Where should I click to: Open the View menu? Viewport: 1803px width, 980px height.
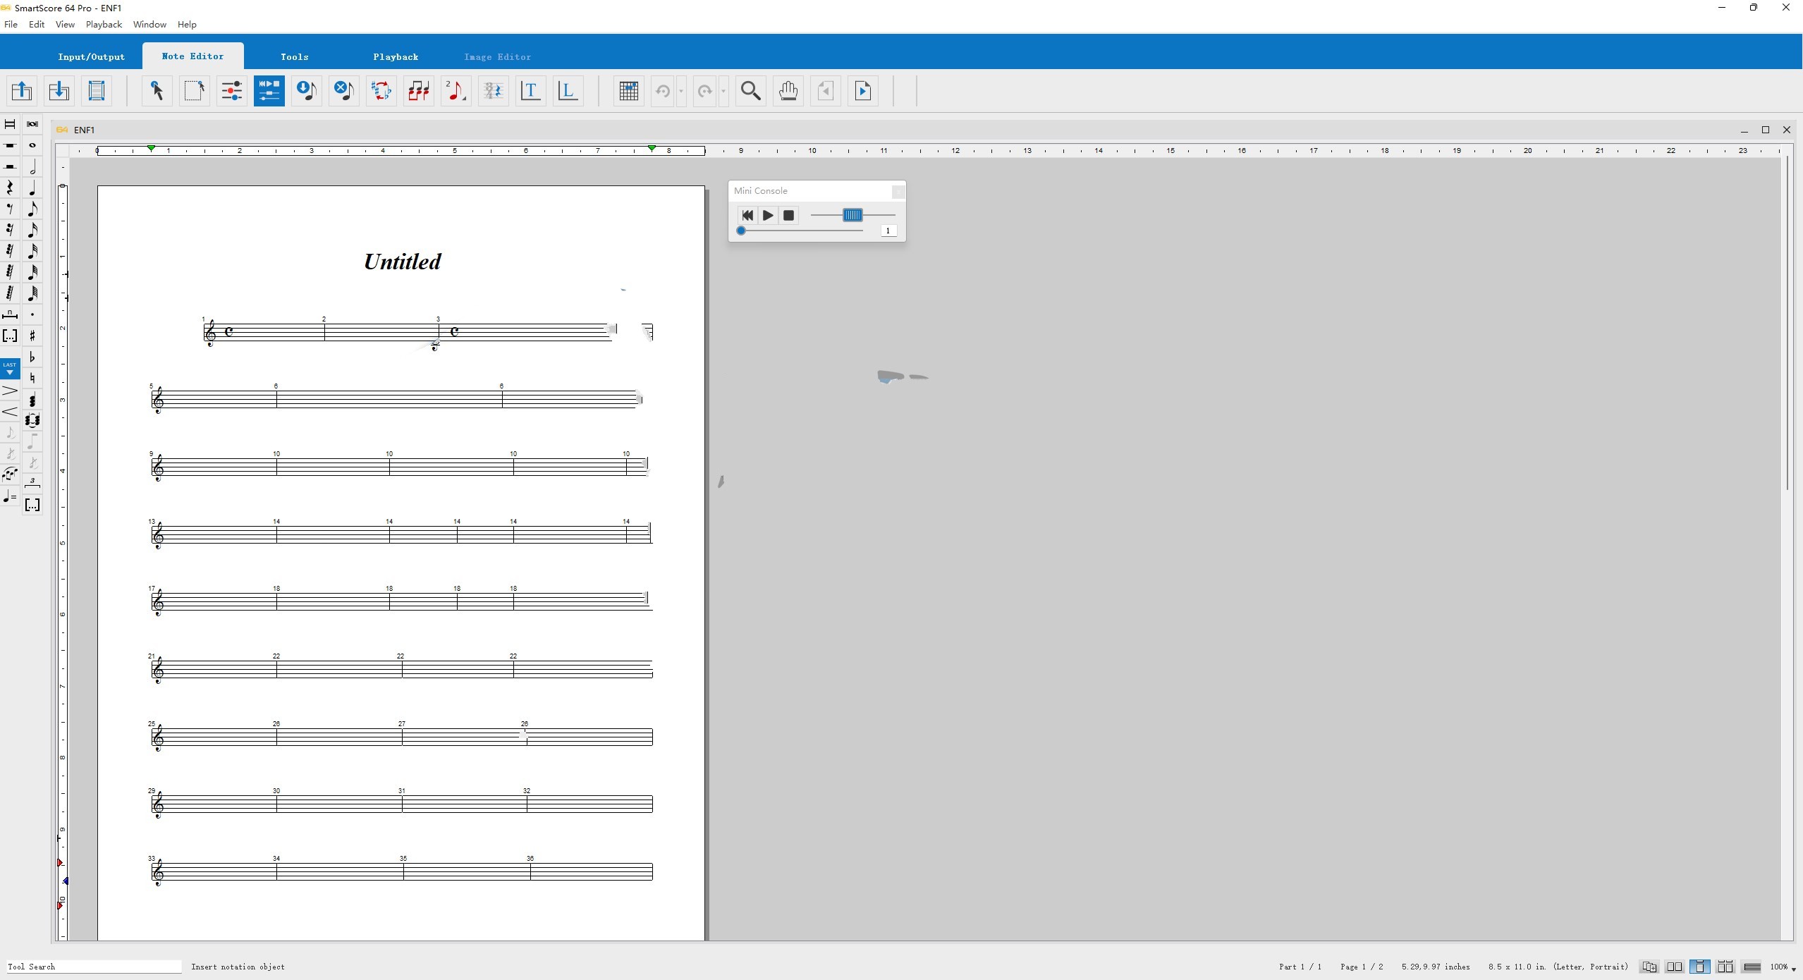(65, 24)
